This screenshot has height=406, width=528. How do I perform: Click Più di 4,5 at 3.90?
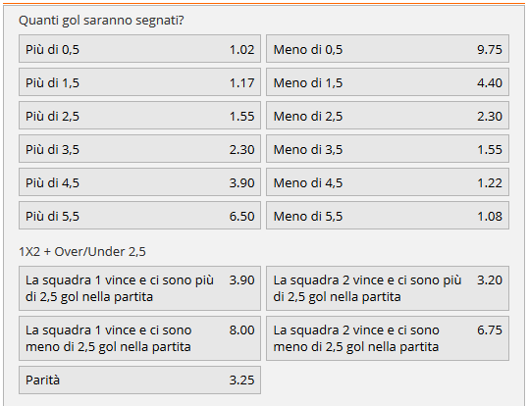pyautogui.click(x=139, y=182)
